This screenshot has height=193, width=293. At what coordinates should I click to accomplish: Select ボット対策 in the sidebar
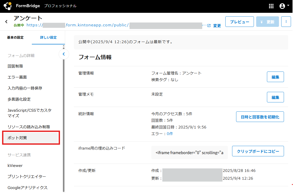pyautogui.click(x=31, y=138)
